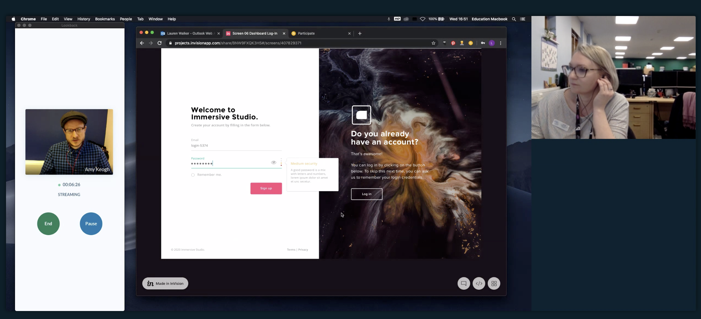The width and height of the screenshot is (701, 319).
Task: Open the InVision inspect code icon
Action: (479, 283)
